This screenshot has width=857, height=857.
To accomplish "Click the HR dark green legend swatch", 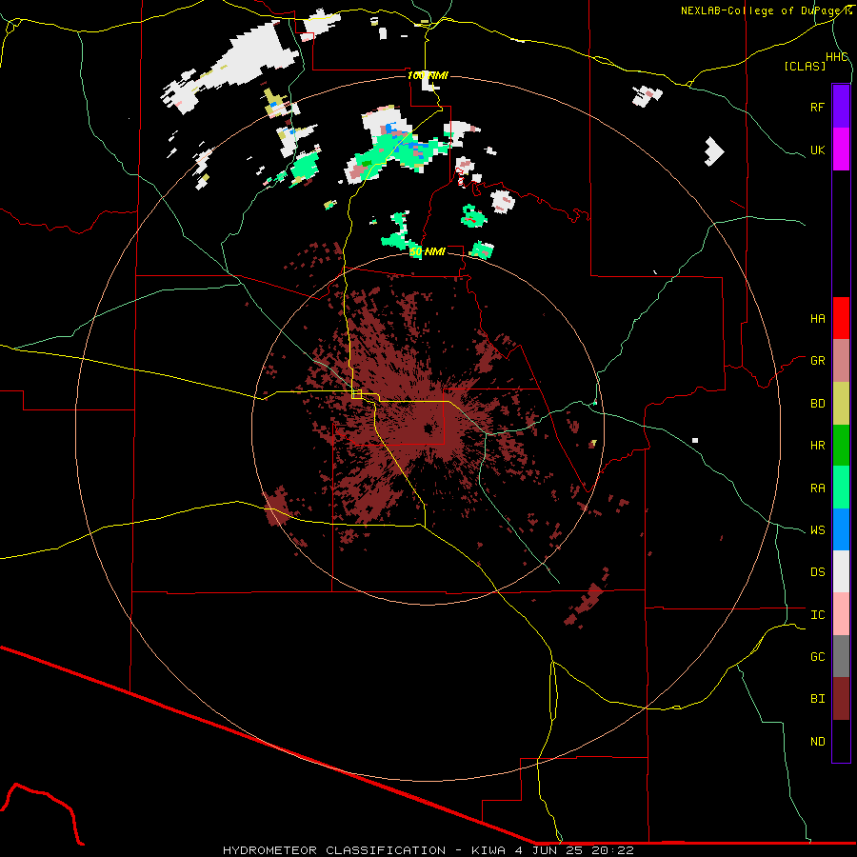I will 841,446.
